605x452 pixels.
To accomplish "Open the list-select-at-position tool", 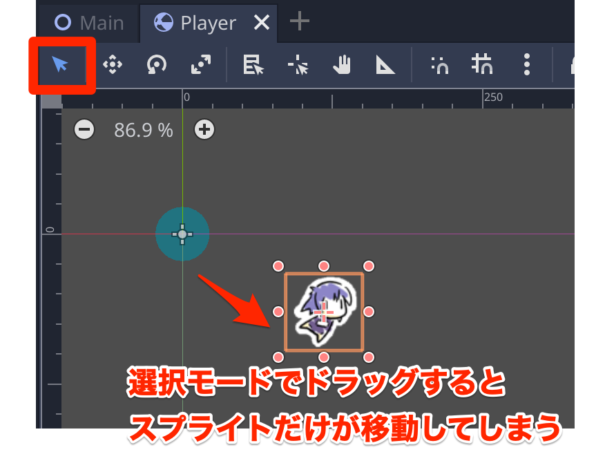I will [x=253, y=64].
